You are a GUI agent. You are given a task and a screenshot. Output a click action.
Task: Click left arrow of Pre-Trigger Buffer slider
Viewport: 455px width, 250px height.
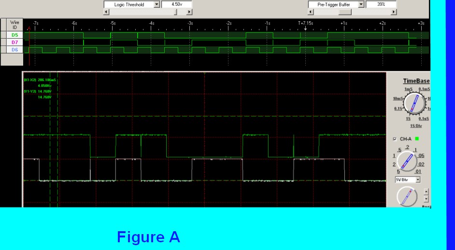[311, 12]
